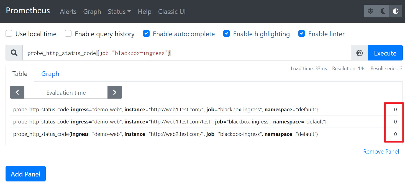Viewport: 405px width, 182px height.
Task: Disable the autocomplete checkbox
Action: point(146,34)
